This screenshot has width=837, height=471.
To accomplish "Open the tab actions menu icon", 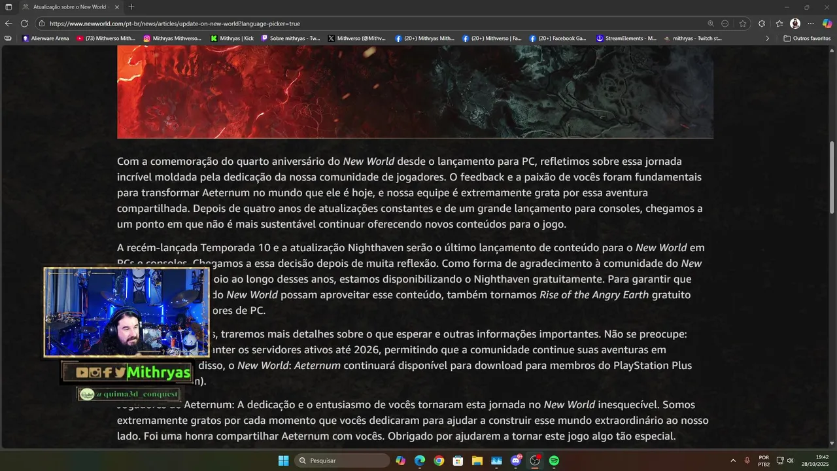I will pyautogui.click(x=9, y=7).
